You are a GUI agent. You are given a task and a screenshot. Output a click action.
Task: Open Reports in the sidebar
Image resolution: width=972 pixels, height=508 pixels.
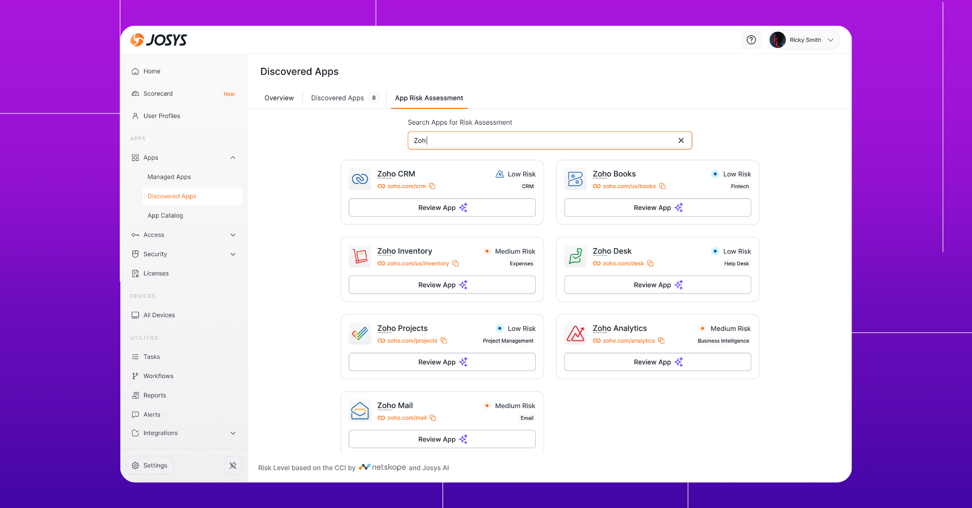pyautogui.click(x=154, y=396)
